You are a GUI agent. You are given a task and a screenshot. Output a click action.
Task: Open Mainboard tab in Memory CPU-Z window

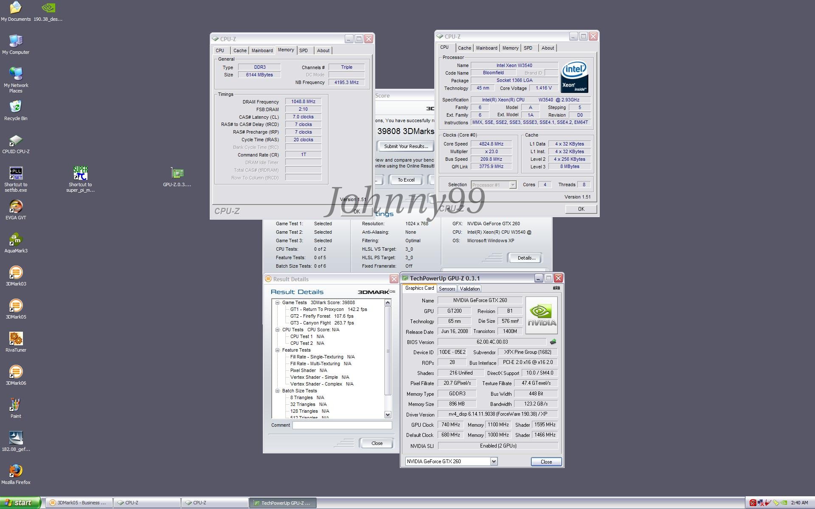[x=262, y=50]
